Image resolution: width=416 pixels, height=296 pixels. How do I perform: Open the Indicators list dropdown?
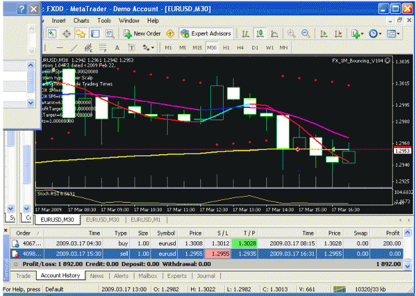357,34
